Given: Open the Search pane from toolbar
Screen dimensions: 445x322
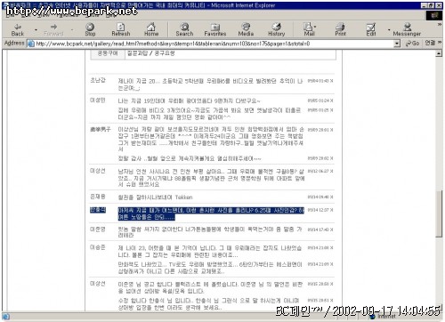Looking at the screenshot, I should (184, 29).
